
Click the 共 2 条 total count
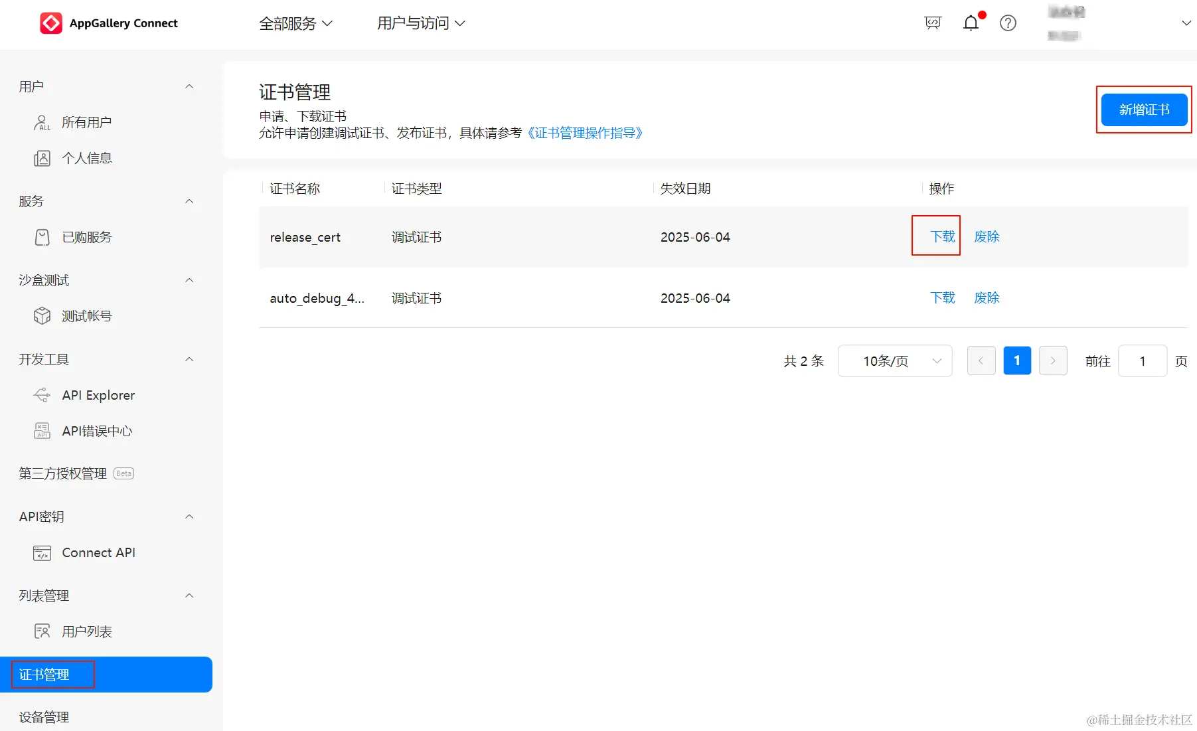point(803,361)
